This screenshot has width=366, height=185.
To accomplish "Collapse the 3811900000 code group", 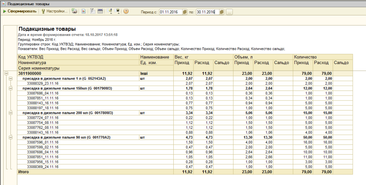I will (x=6, y=73).
